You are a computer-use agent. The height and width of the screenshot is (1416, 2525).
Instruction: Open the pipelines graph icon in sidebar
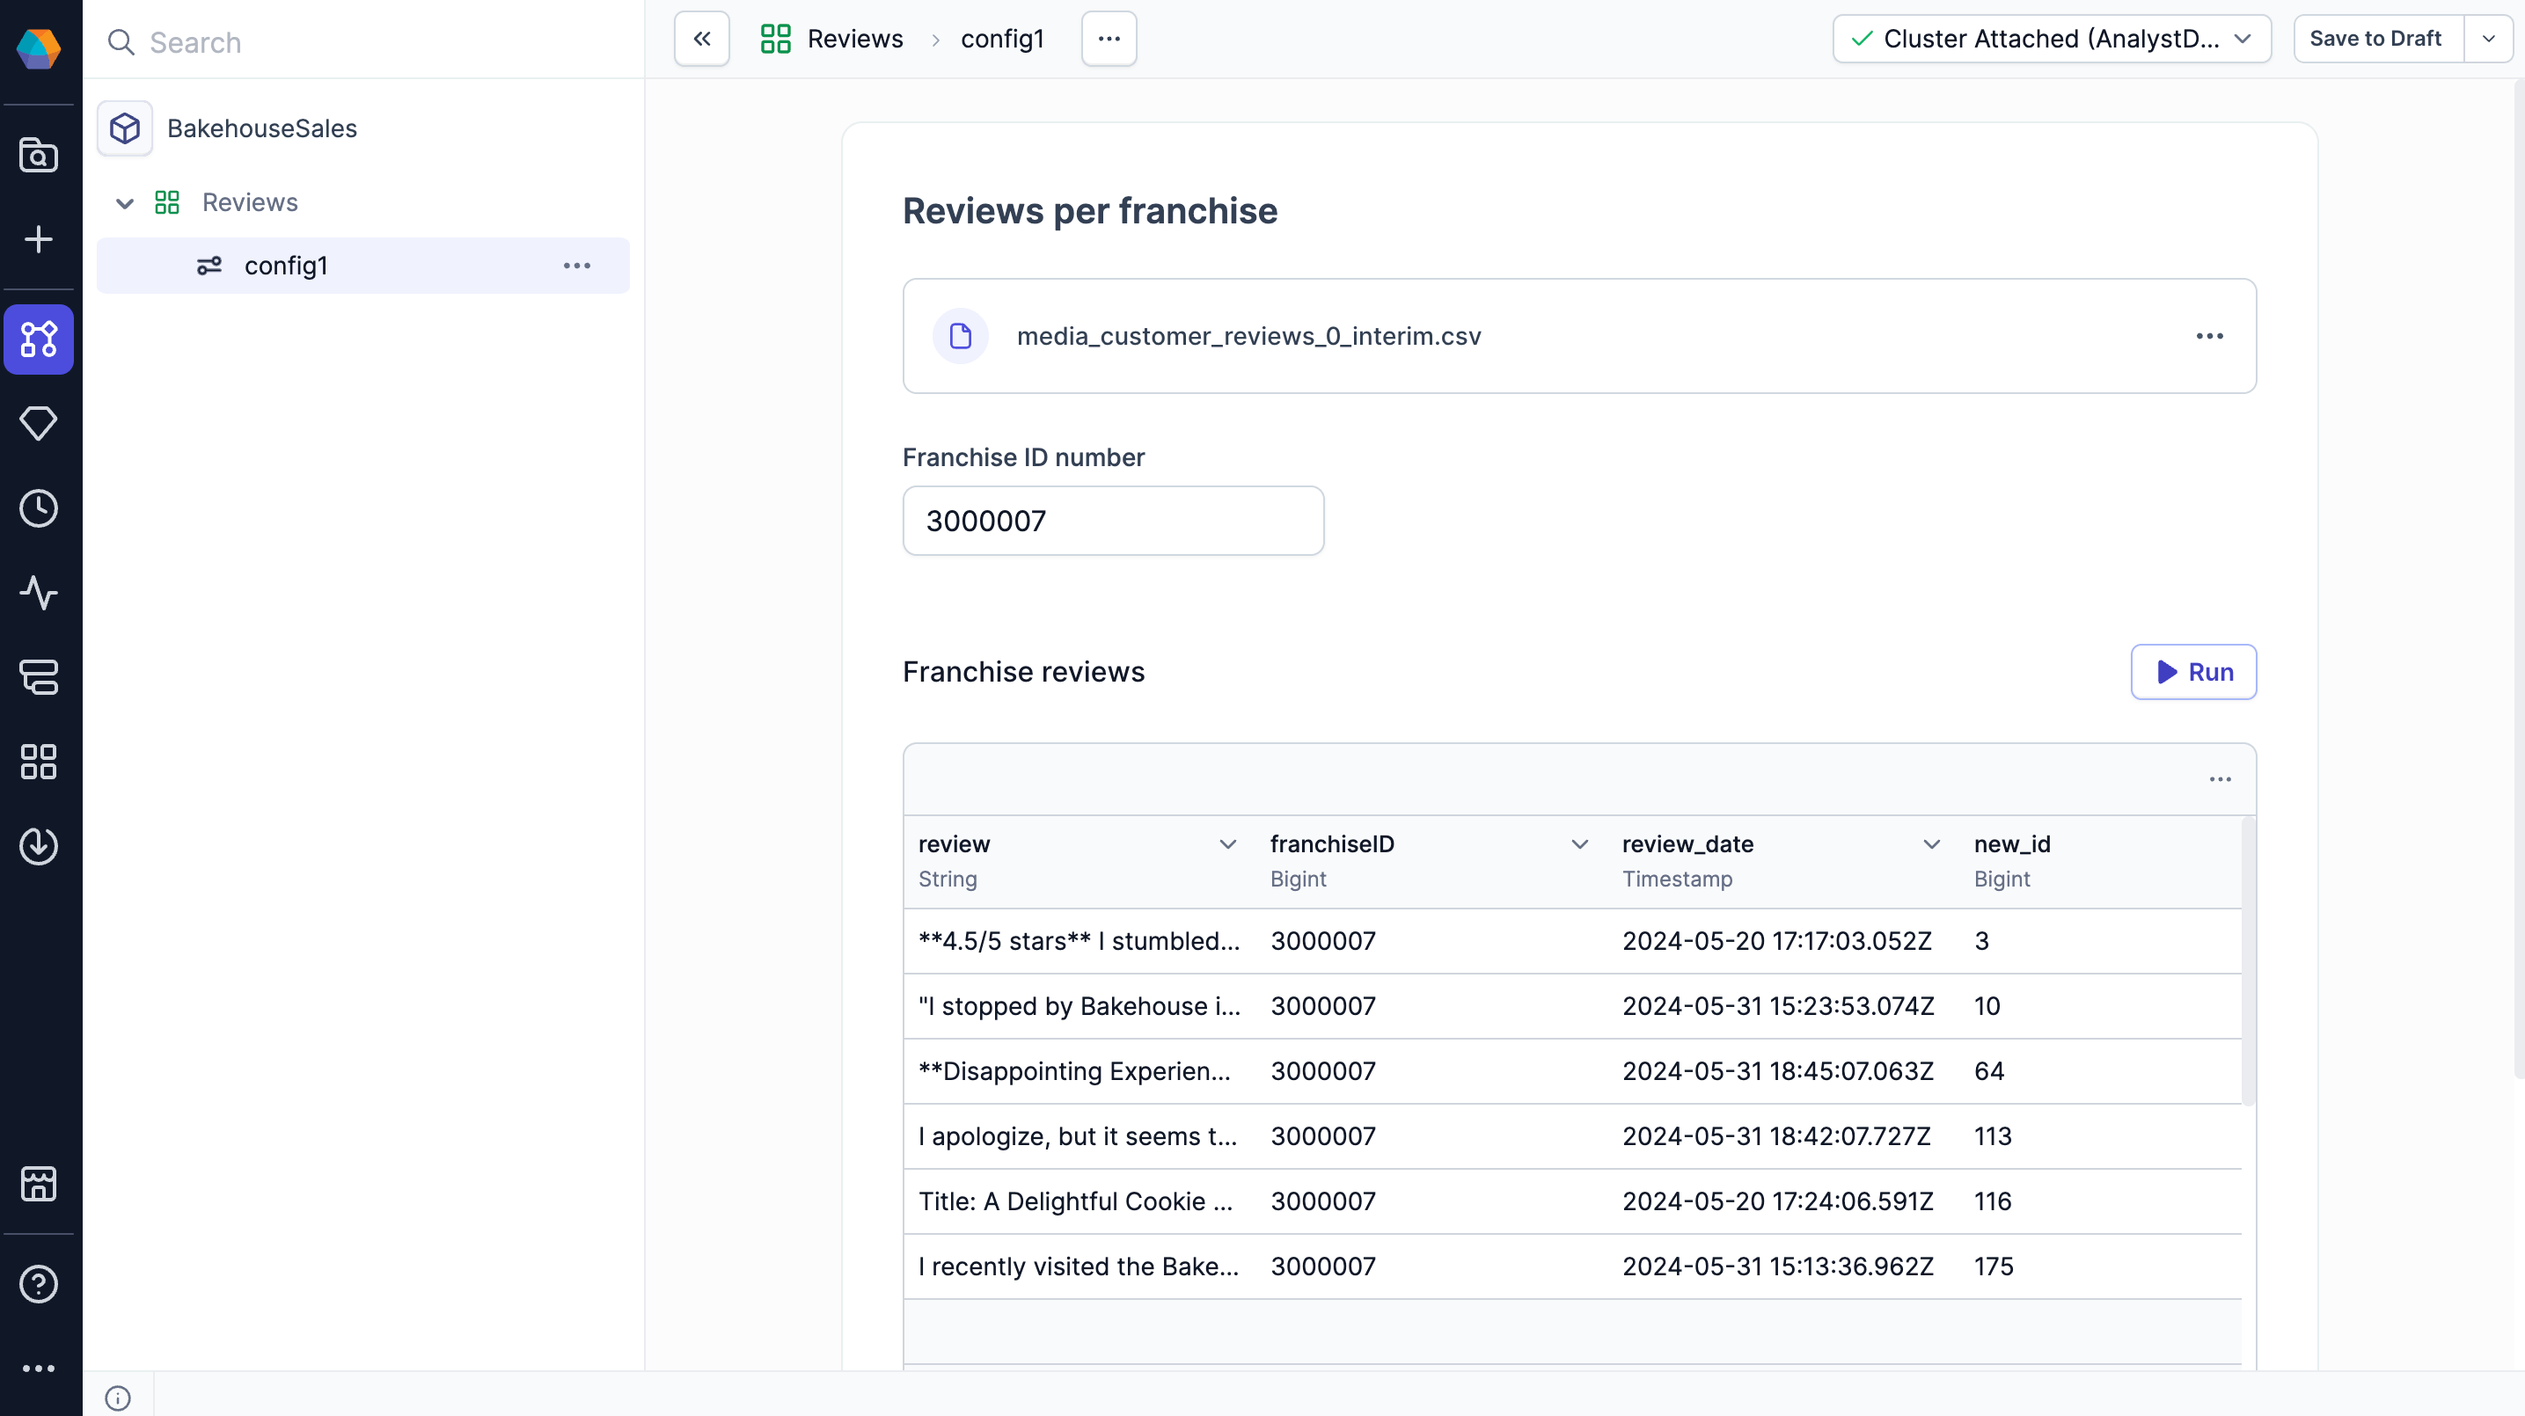(x=38, y=339)
